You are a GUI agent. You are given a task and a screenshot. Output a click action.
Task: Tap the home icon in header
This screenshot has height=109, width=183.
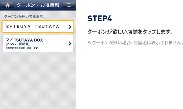(7, 5)
